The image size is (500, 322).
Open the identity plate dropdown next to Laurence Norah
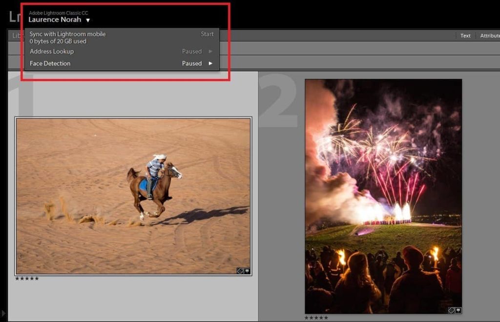click(88, 20)
